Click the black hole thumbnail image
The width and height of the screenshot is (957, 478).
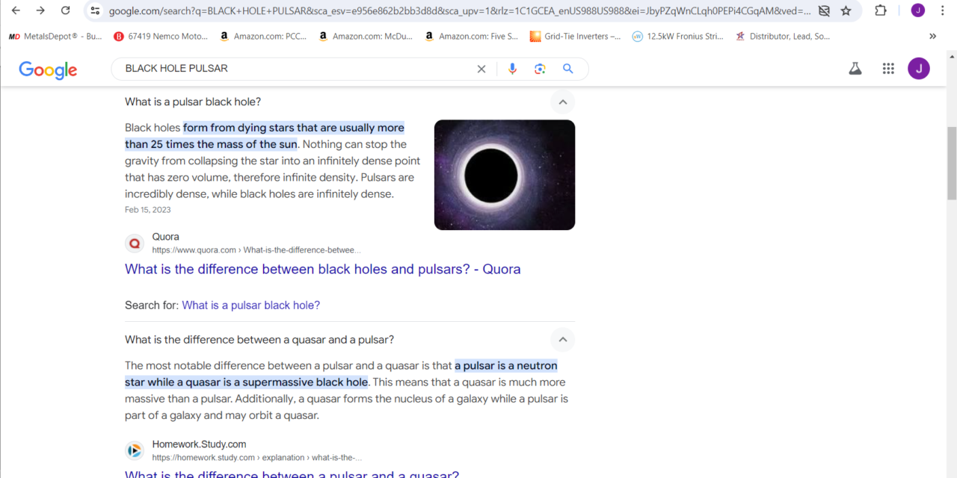click(505, 175)
